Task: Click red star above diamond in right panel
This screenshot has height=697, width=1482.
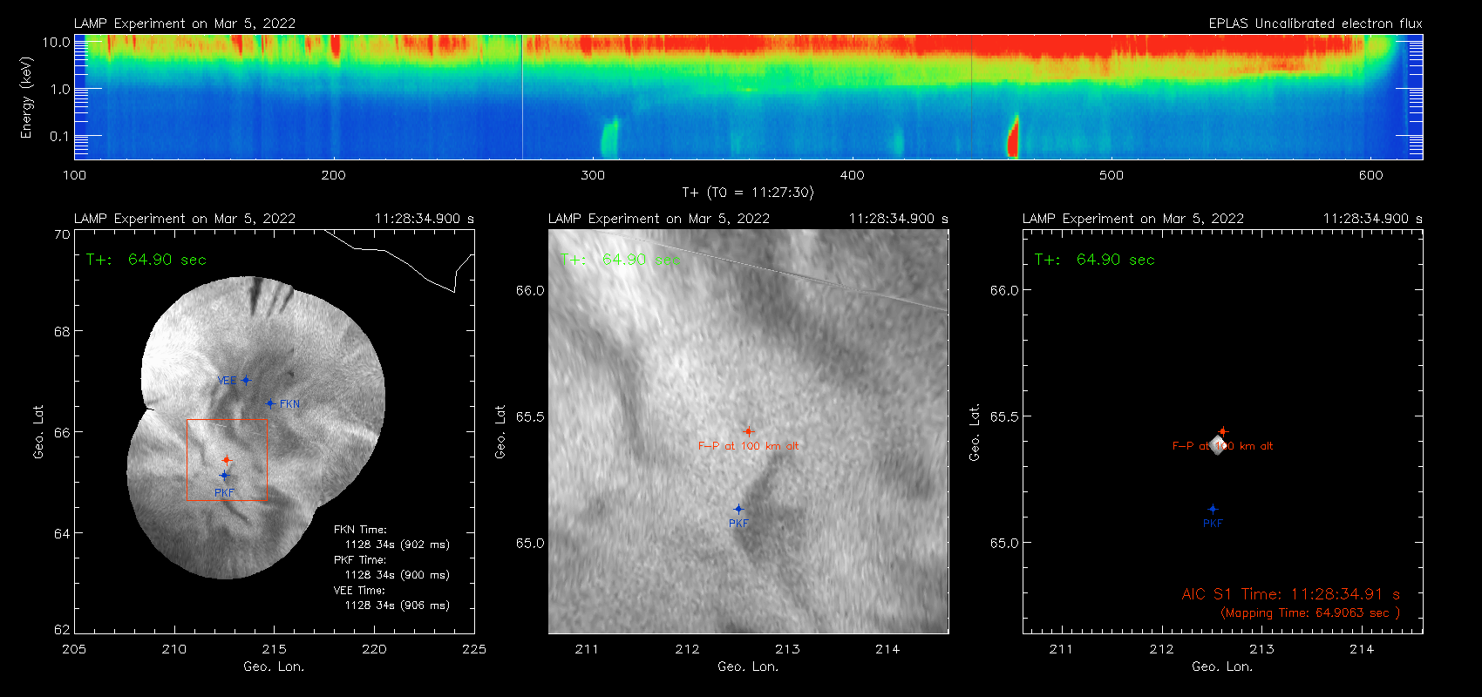Action: pos(1222,431)
